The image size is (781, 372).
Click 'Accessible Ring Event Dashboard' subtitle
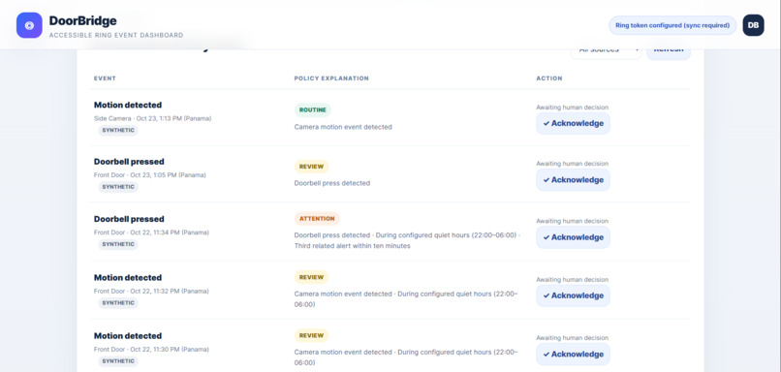(x=116, y=35)
